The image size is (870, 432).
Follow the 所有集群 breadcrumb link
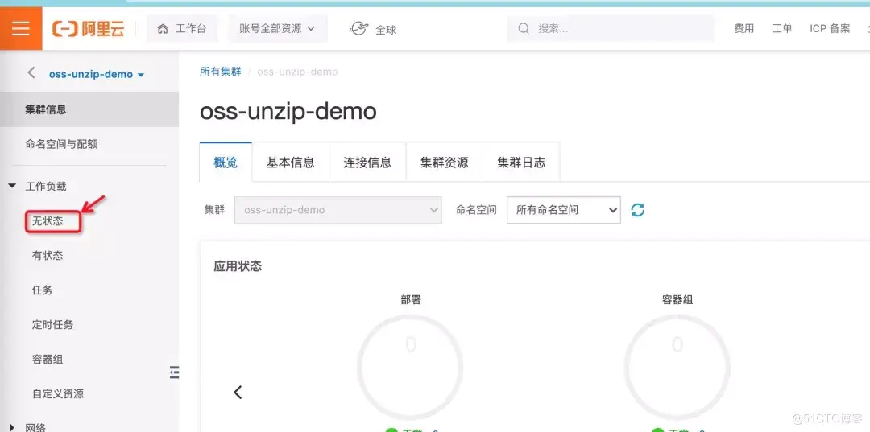tap(220, 72)
